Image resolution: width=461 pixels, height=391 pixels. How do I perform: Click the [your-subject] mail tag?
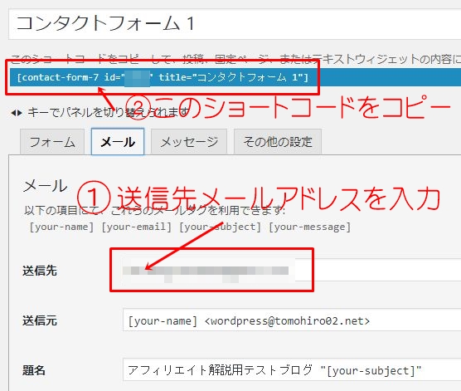click(220, 227)
